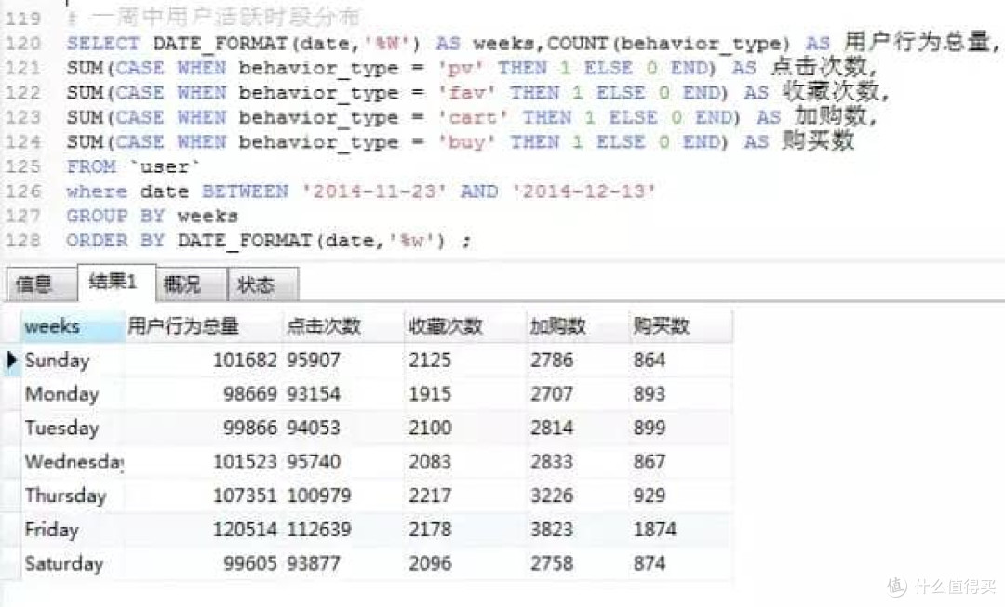Select the Wednesday cell
The width and height of the screenshot is (1005, 607).
tap(74, 462)
